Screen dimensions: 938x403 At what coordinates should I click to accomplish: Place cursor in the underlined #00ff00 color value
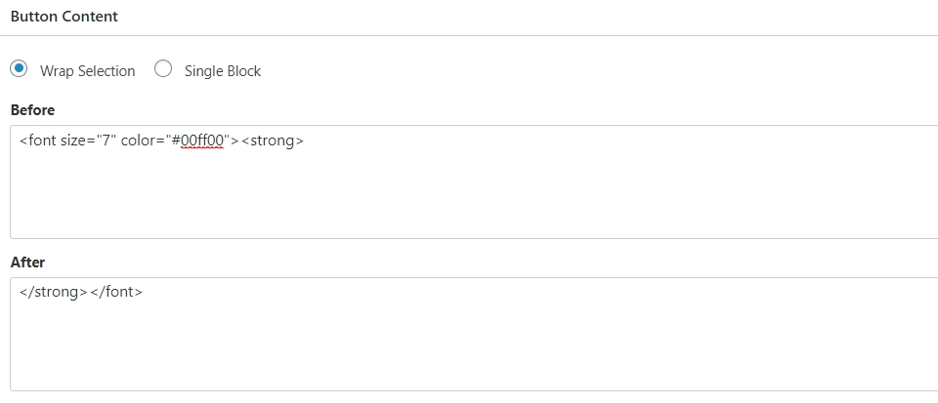click(x=198, y=141)
